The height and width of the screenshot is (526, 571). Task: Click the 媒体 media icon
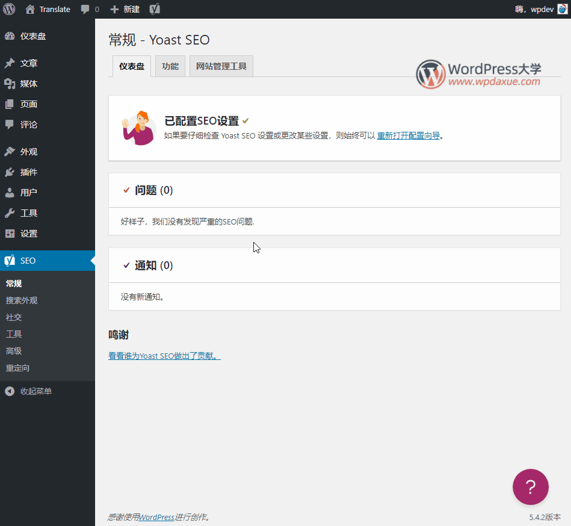point(10,84)
